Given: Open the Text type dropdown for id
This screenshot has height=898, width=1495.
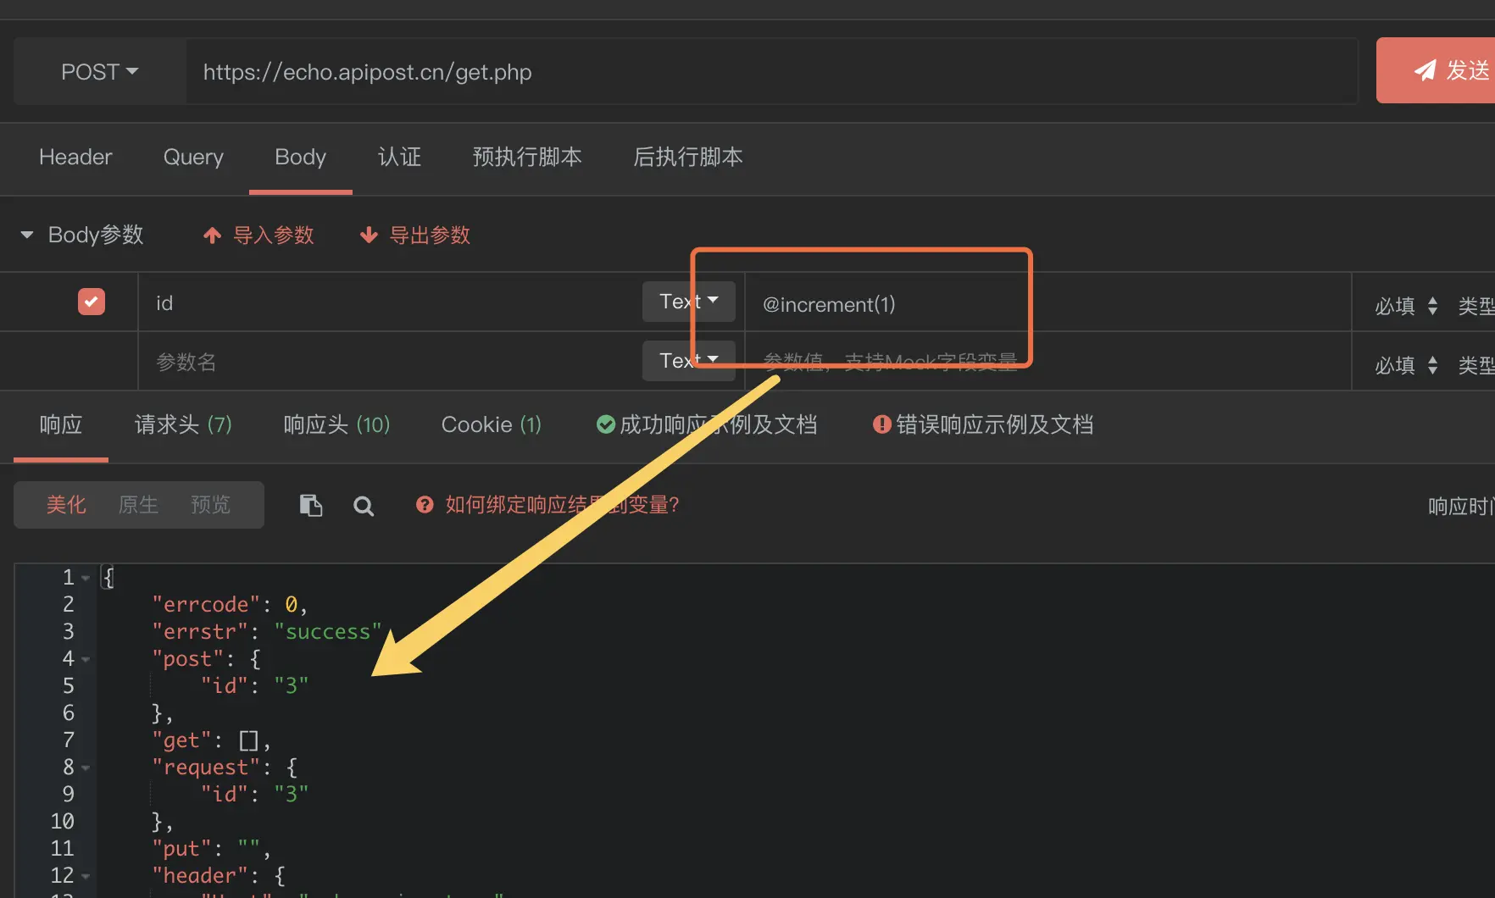Looking at the screenshot, I should point(688,302).
